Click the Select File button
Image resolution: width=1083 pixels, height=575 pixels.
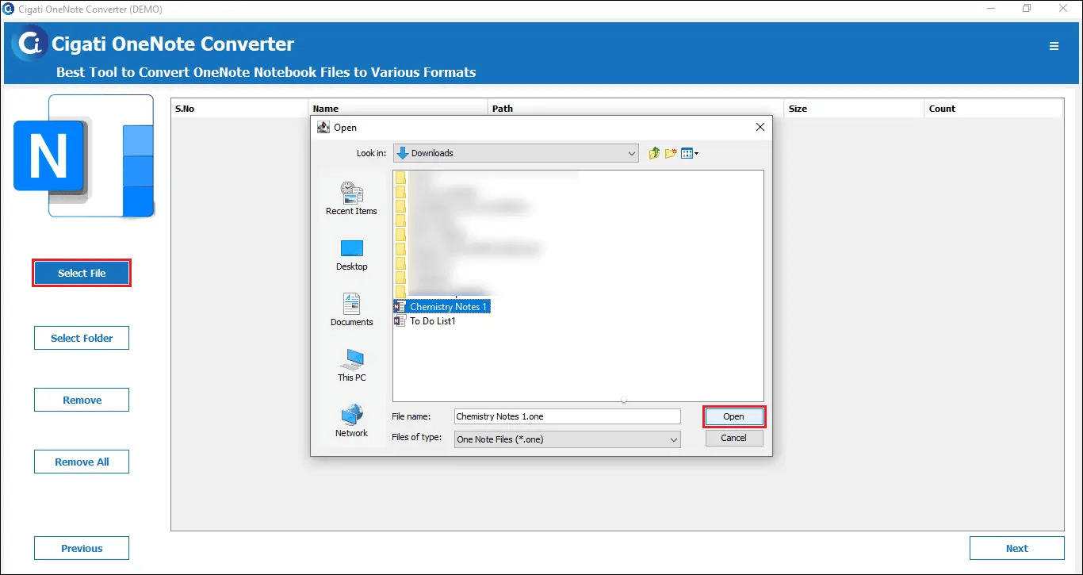82,273
